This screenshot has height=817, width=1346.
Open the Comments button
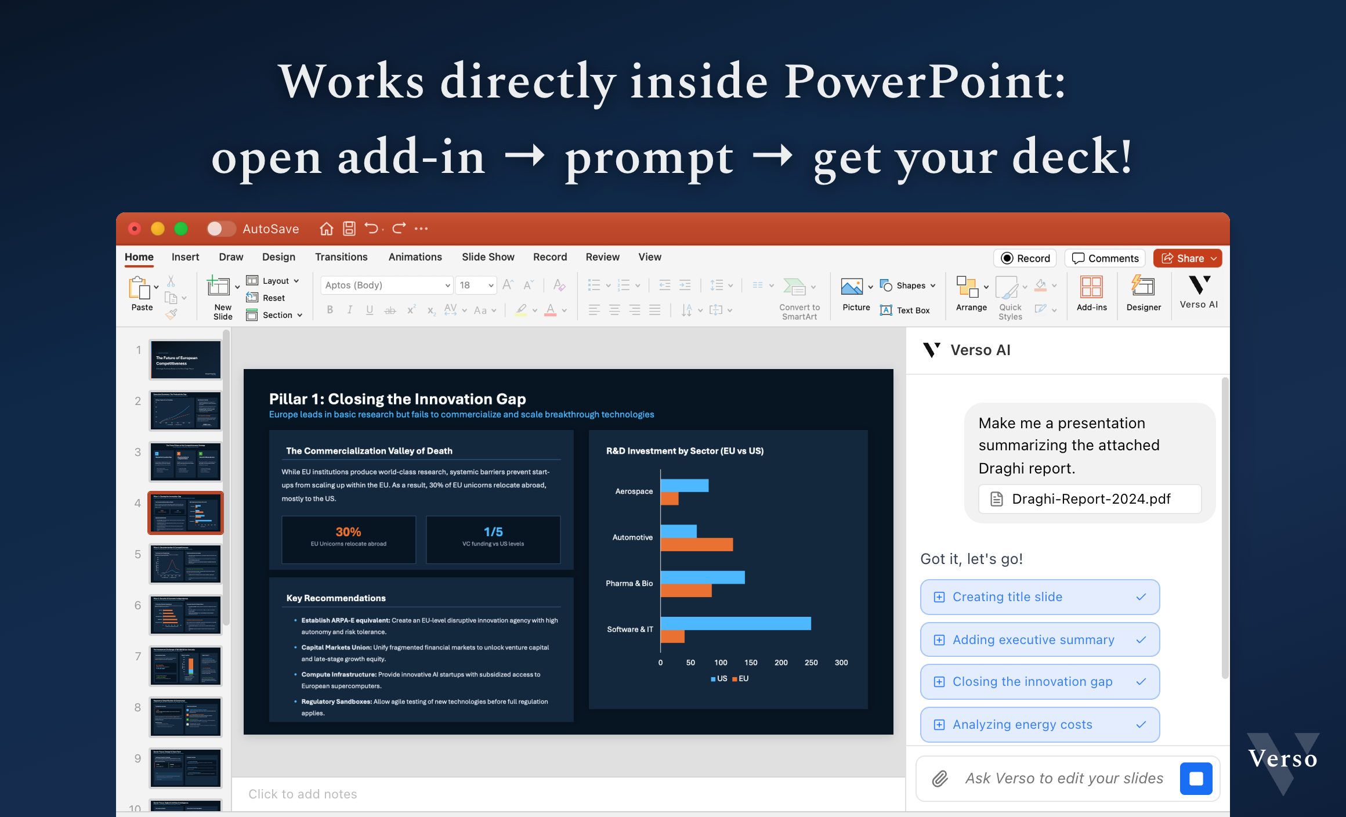[x=1105, y=258]
